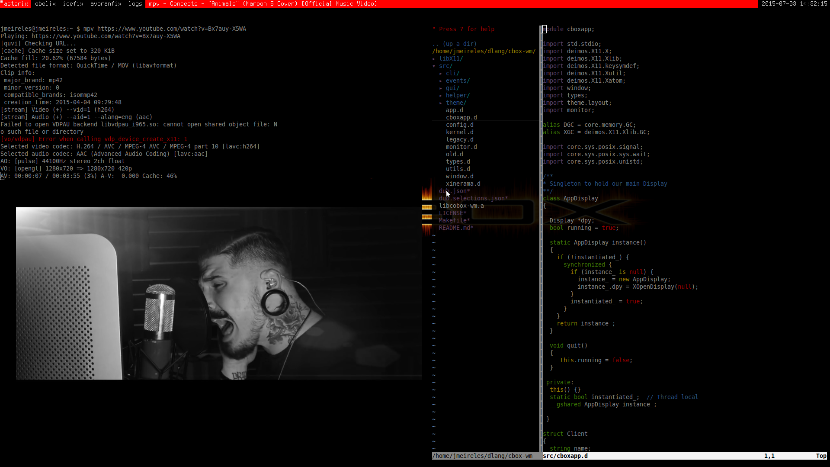
Task: Open LICENSE file in the tree
Action: pyautogui.click(x=453, y=213)
